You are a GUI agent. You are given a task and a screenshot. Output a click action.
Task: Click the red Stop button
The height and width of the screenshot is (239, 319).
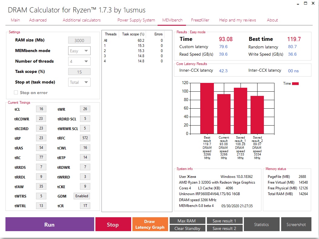click(x=113, y=224)
